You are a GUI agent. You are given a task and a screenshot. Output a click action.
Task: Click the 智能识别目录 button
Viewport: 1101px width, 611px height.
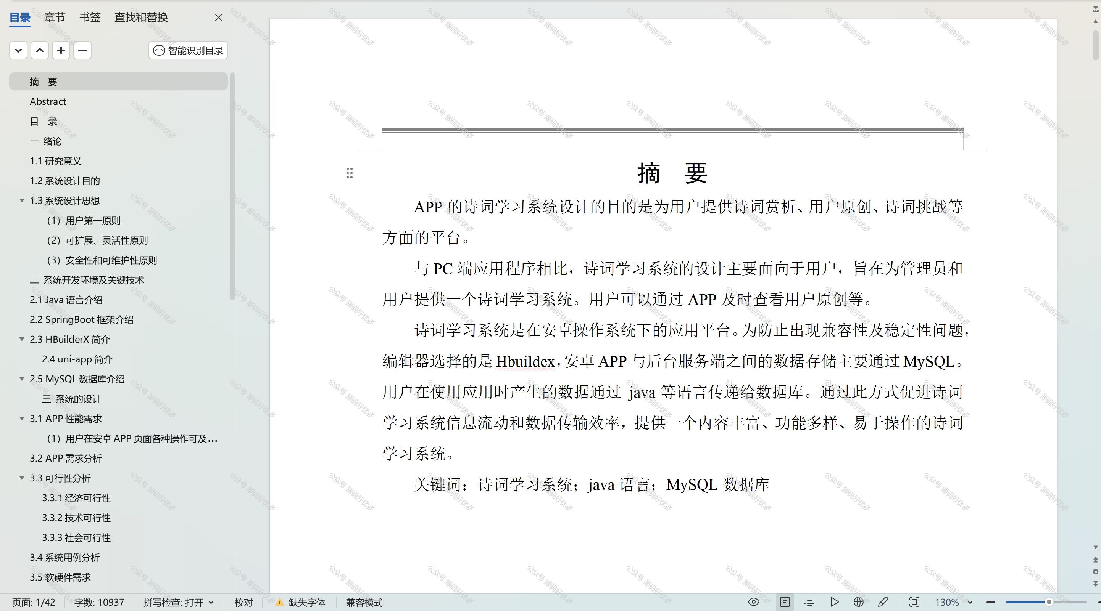tap(188, 50)
